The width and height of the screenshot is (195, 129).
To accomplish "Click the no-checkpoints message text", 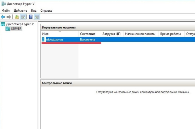I will [143, 92].
